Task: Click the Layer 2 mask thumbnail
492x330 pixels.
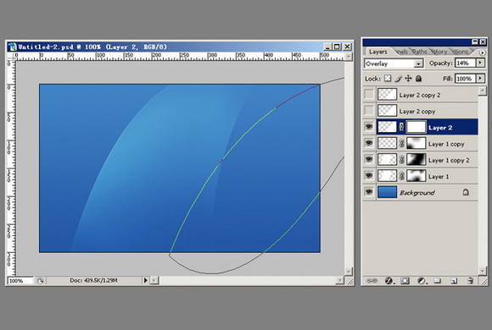Action: click(416, 127)
